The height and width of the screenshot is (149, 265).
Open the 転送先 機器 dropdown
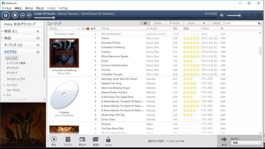(x=246, y=143)
